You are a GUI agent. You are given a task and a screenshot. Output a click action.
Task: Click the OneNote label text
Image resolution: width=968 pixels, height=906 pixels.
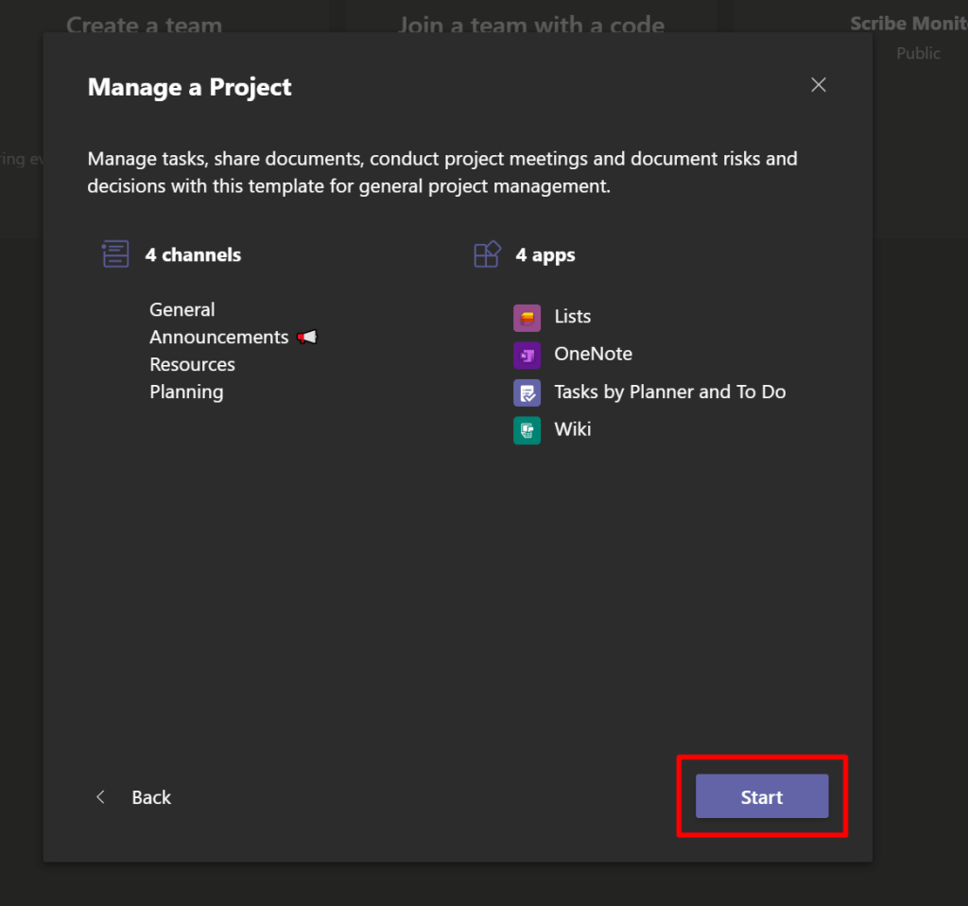point(593,354)
